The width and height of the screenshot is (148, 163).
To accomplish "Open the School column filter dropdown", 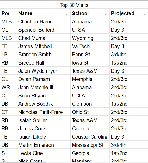I will pos(105,13).
